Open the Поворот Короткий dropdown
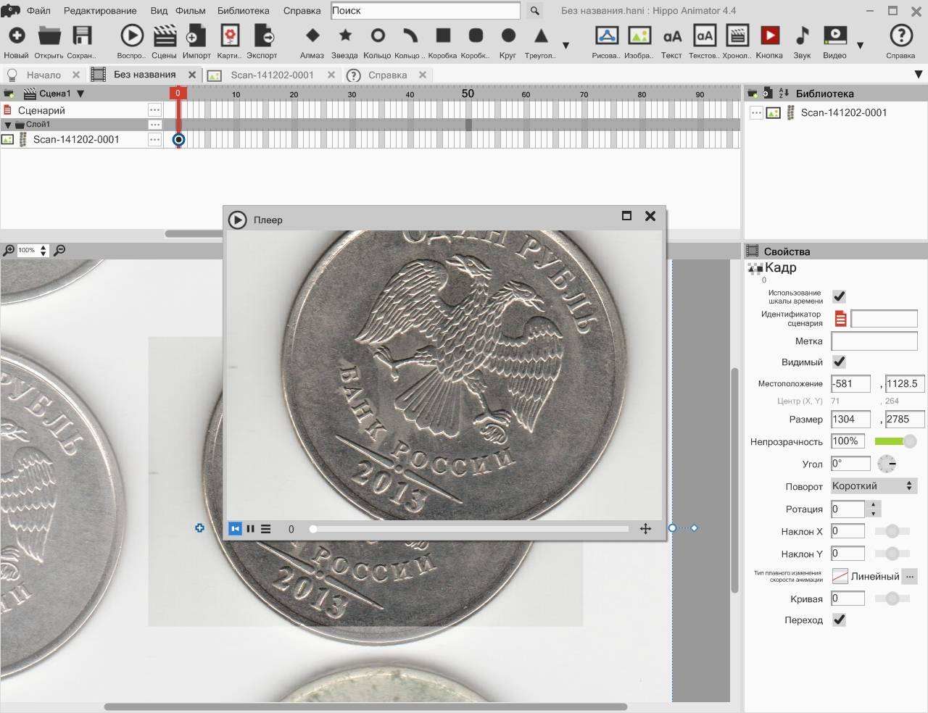The width and height of the screenshot is (928, 713). tap(874, 486)
